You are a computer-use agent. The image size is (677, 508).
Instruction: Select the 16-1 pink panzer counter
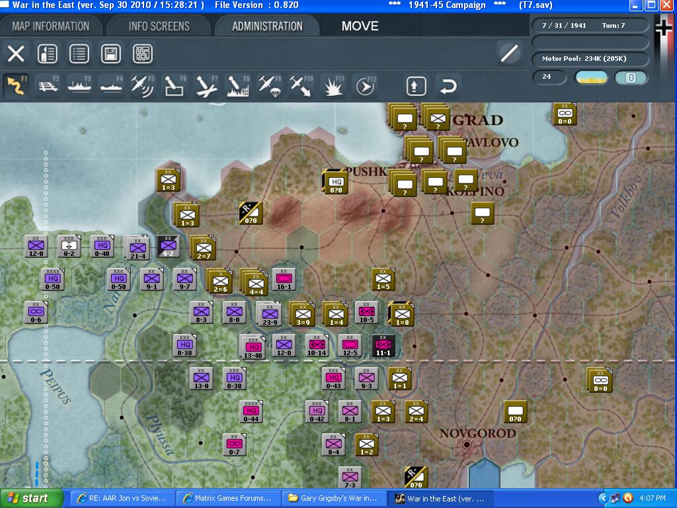tap(284, 279)
